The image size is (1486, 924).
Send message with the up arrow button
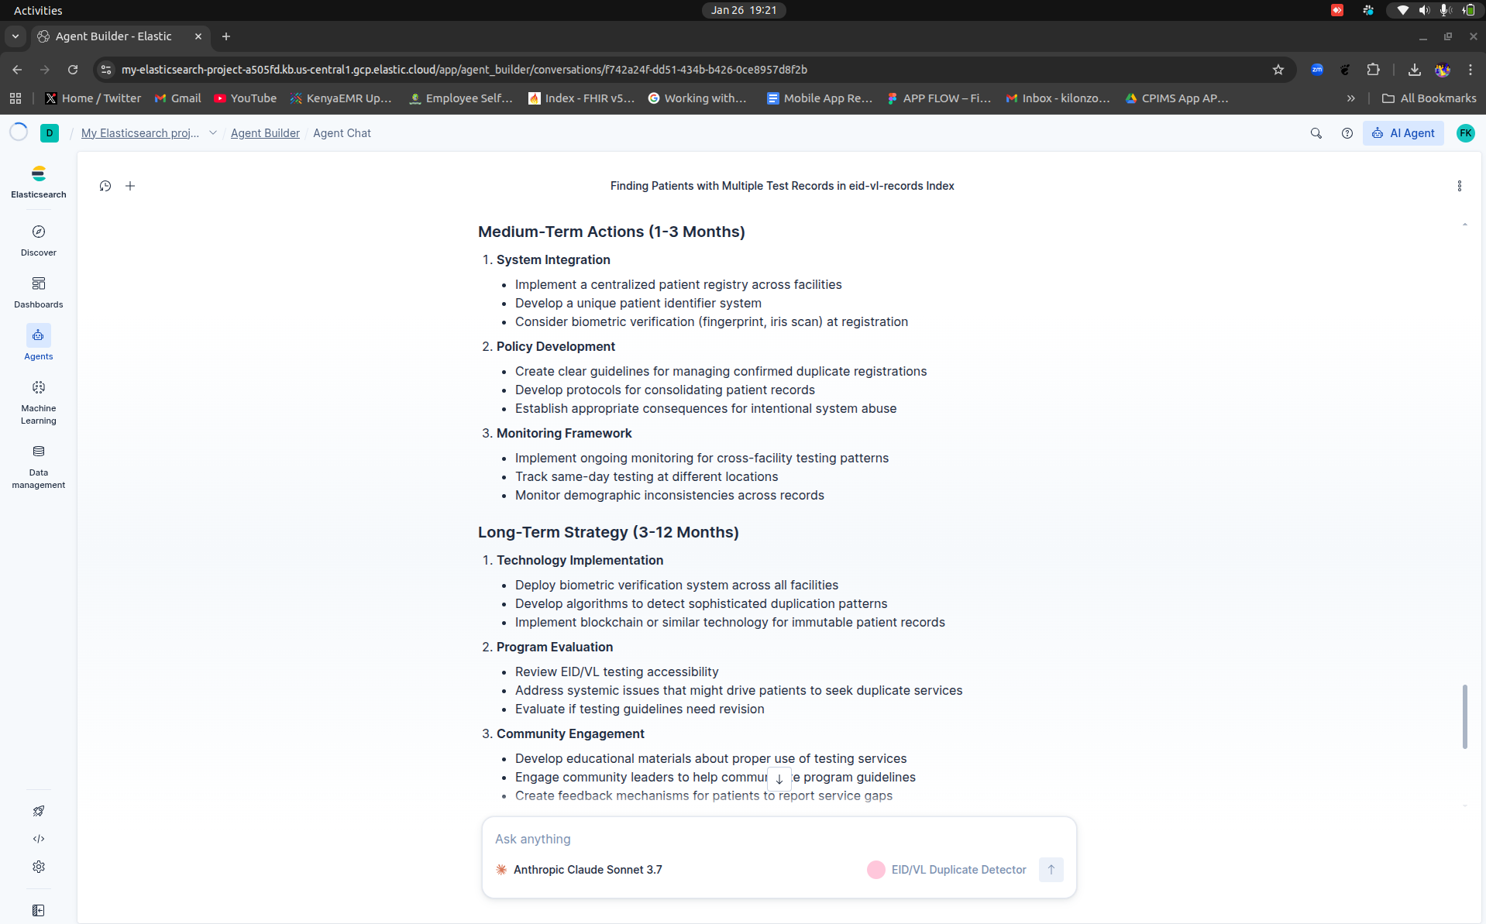[x=1051, y=870]
